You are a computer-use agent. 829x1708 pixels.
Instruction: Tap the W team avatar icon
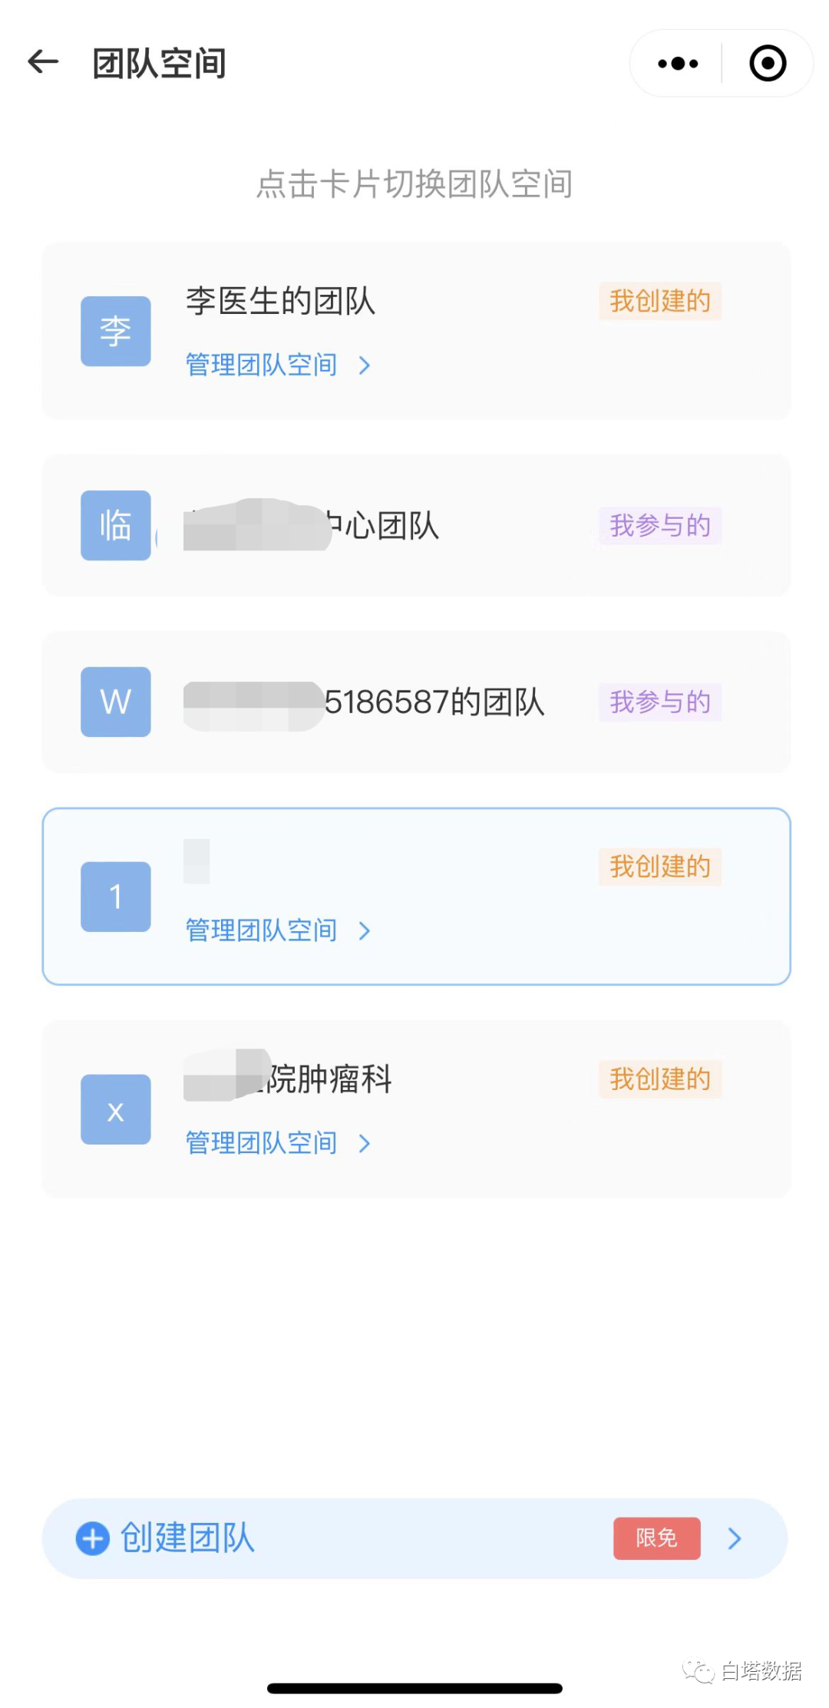[x=116, y=702]
